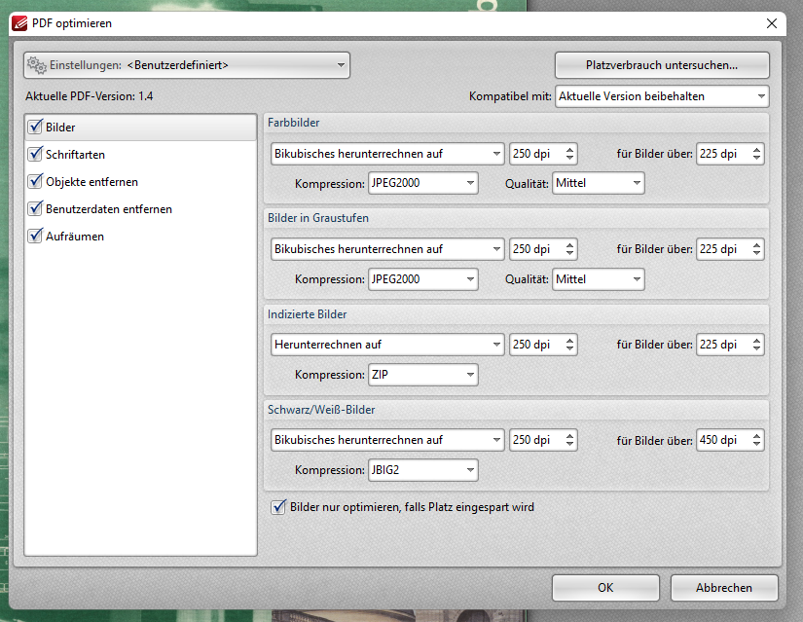The image size is (803, 622).
Task: Increase Farbbilder 225 dpi threshold up arrow
Action: 757,150
